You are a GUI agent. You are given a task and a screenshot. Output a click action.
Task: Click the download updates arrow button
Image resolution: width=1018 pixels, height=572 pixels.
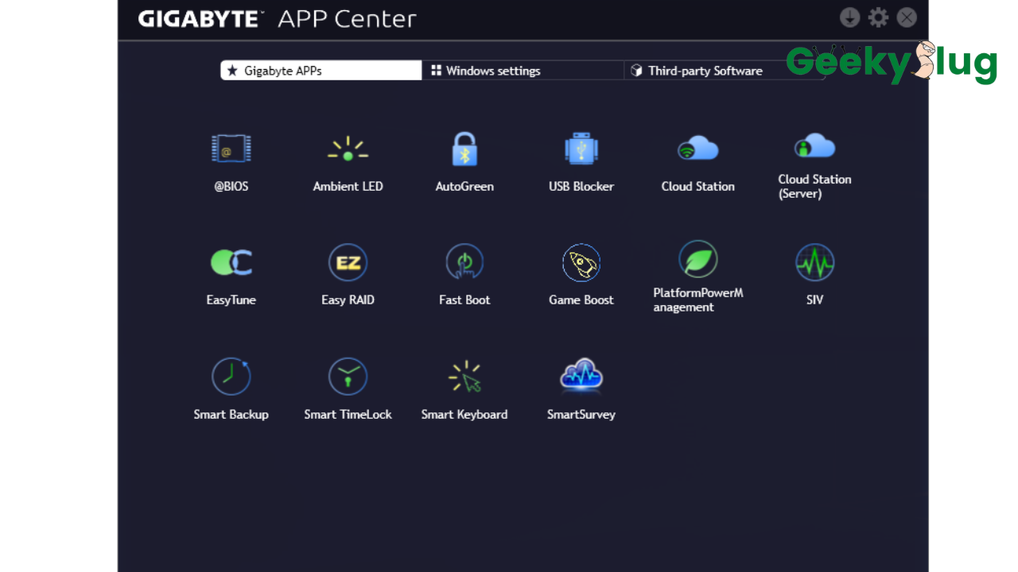point(849,17)
